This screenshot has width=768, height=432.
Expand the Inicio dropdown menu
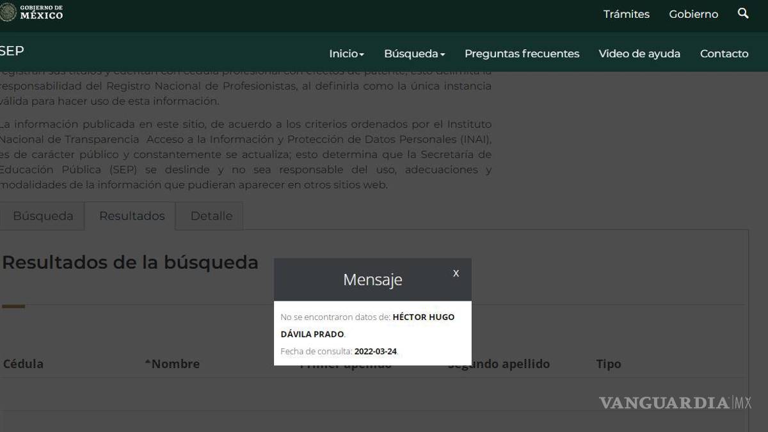346,54
